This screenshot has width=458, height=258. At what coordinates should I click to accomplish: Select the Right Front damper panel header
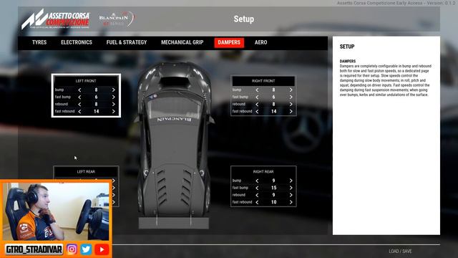tap(263, 81)
